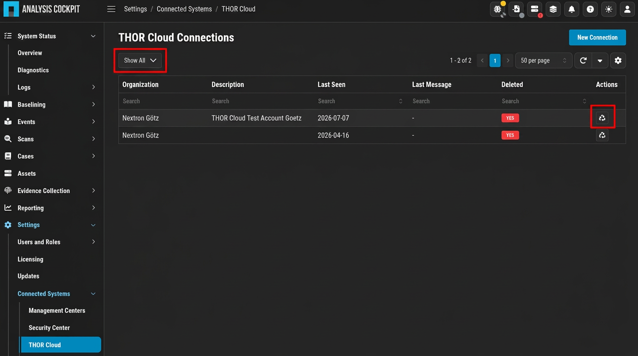The height and width of the screenshot is (356, 638).
Task: Open table column settings gear
Action: 618,60
